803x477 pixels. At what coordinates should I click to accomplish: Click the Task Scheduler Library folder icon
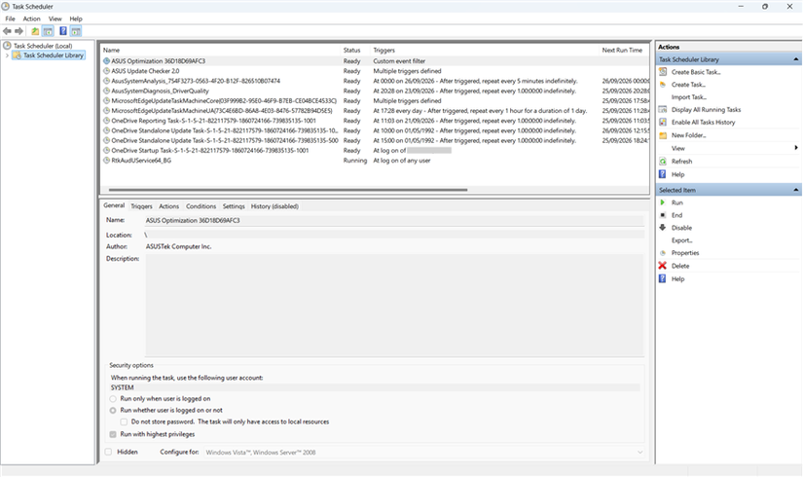click(17, 55)
